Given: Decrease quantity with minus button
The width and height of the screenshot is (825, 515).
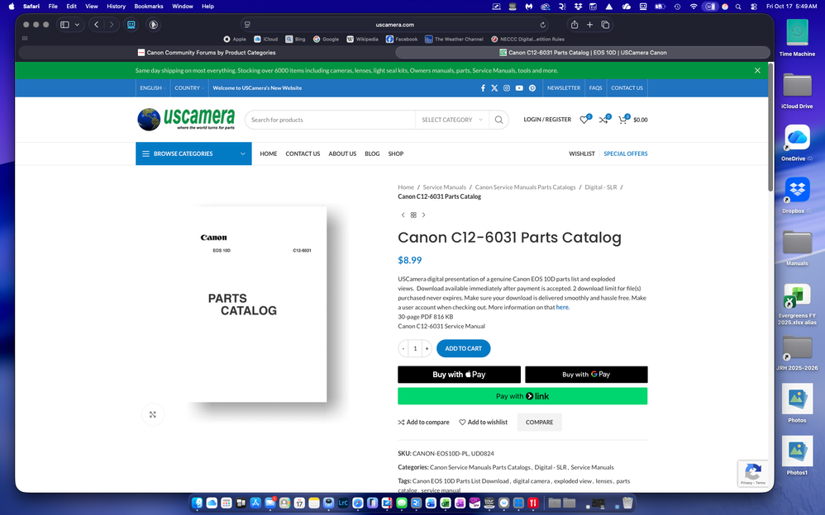Looking at the screenshot, I should [x=403, y=348].
